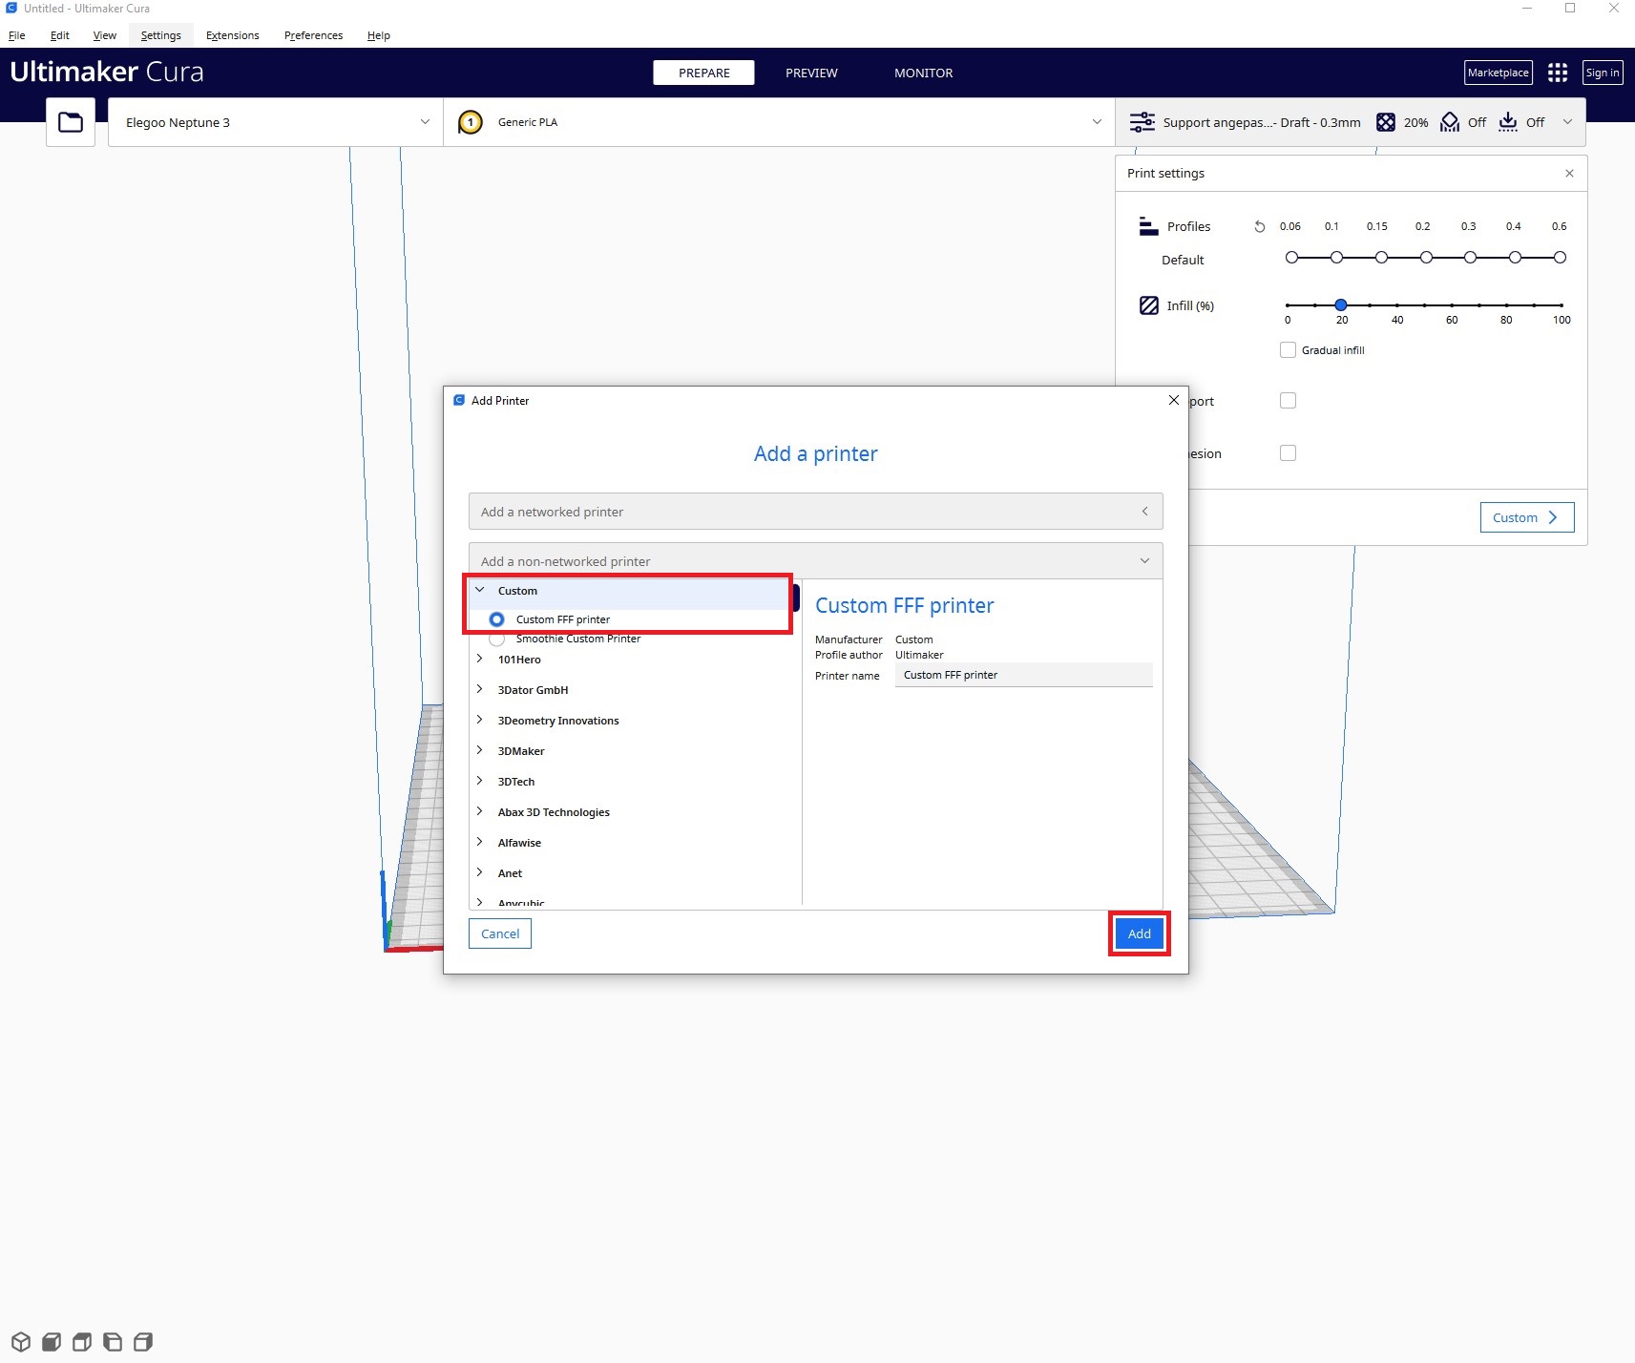Viewport: 1635px width, 1363px height.
Task: Click Cancel in Add Printer dialog
Action: 500,933
